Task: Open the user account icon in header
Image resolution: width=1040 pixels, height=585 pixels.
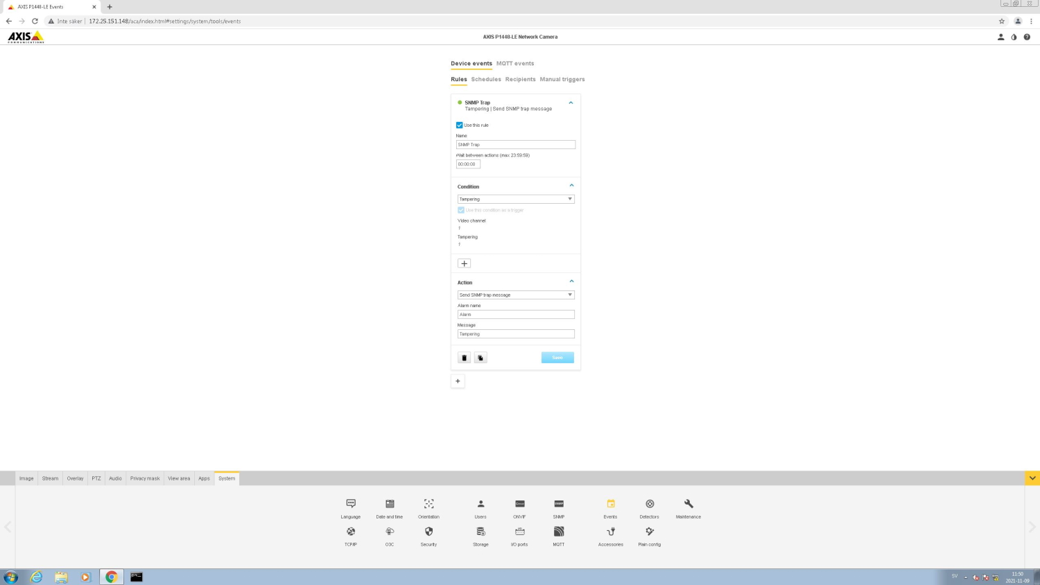Action: [x=1000, y=37]
